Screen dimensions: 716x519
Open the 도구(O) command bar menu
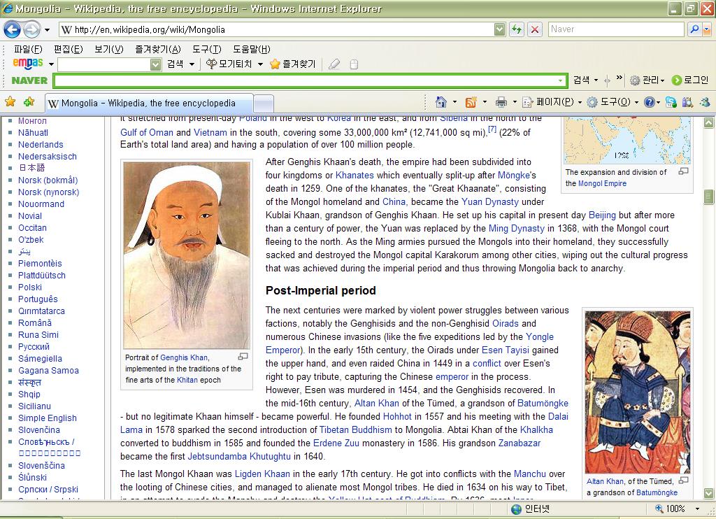click(612, 102)
